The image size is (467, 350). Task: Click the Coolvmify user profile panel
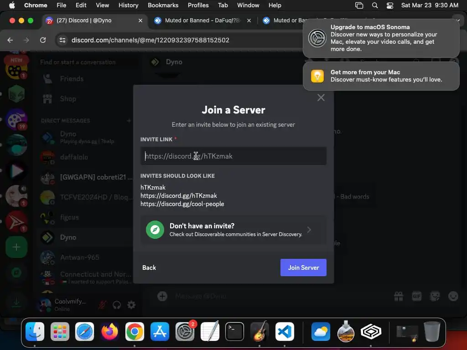(64, 305)
